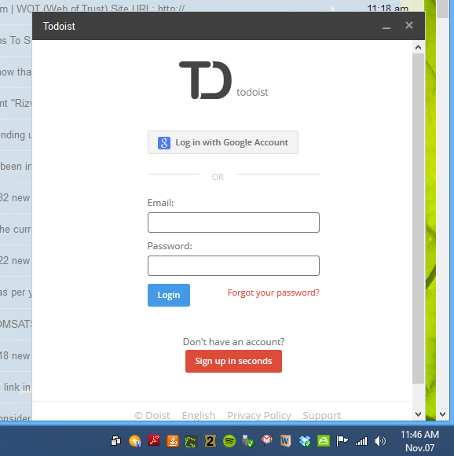Click the Google icon on login button
This screenshot has width=454, height=456.
pos(164,143)
